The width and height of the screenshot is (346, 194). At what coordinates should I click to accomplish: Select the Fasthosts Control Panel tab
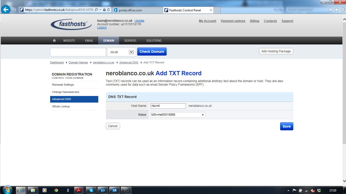pyautogui.click(x=188, y=10)
